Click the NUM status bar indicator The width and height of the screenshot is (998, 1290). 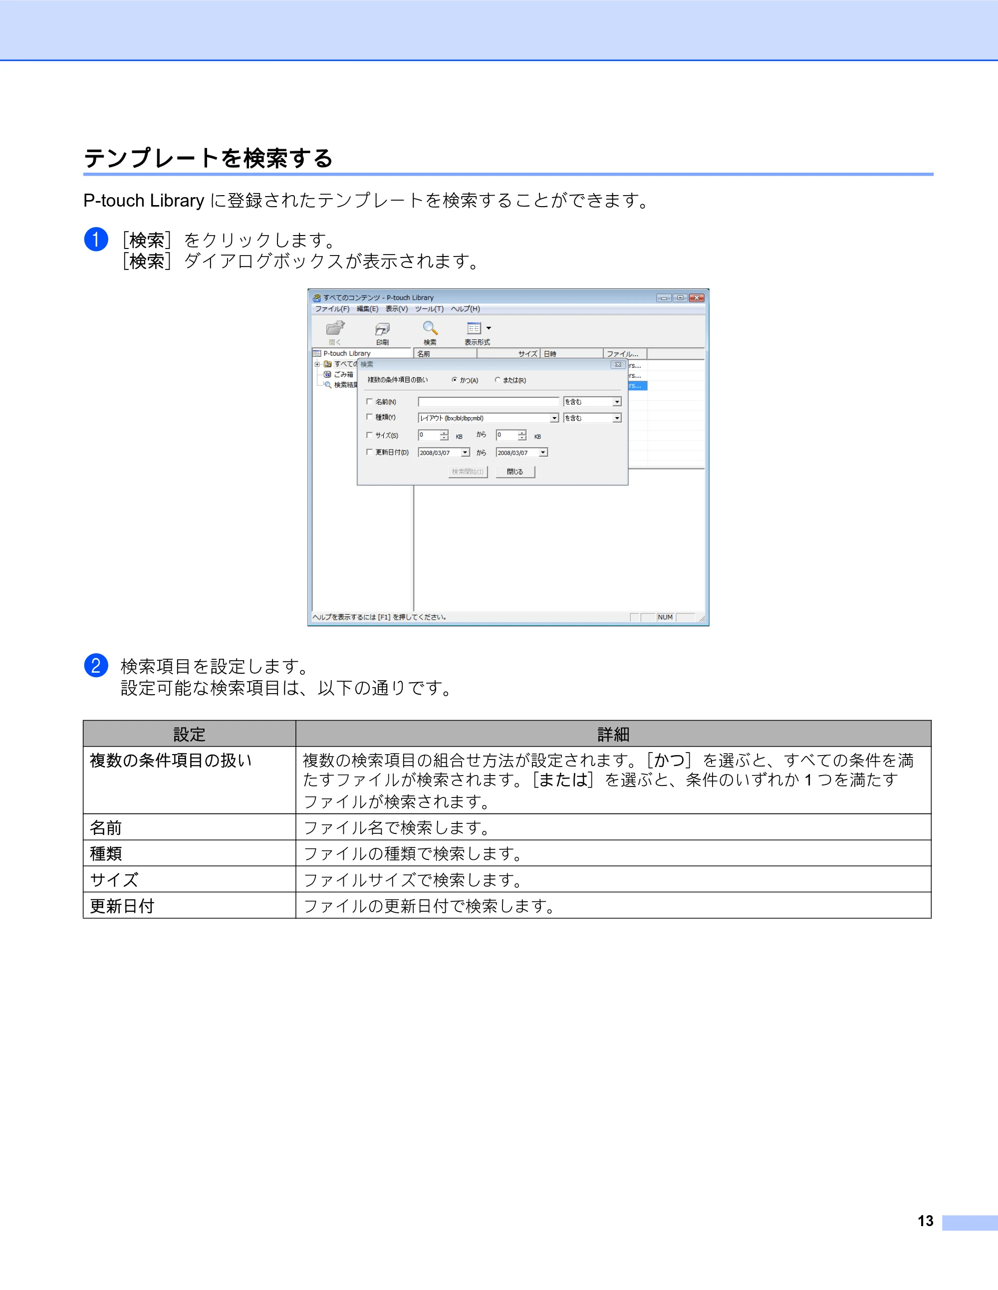click(666, 617)
